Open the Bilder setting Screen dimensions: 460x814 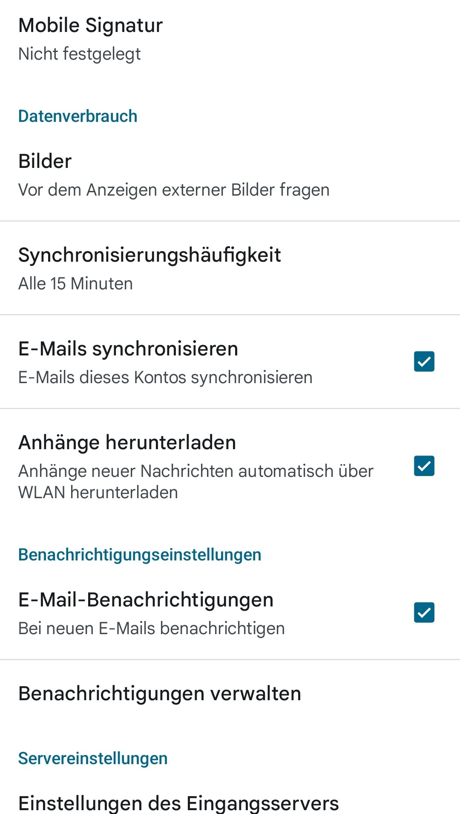pos(45,161)
